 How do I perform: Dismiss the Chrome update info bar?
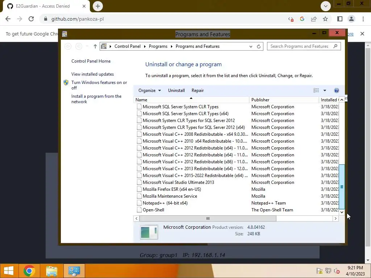point(362,34)
